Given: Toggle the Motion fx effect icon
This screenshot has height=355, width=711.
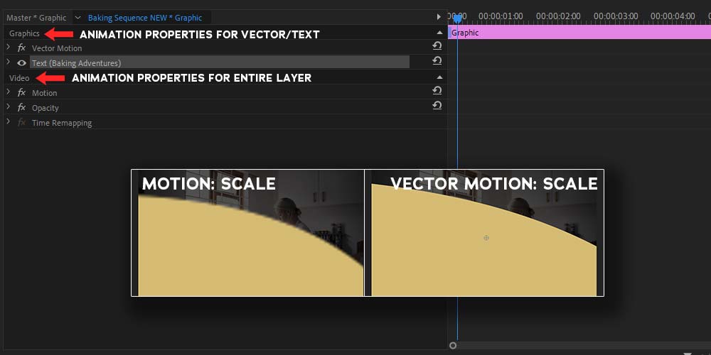Looking at the screenshot, I should pos(21,93).
